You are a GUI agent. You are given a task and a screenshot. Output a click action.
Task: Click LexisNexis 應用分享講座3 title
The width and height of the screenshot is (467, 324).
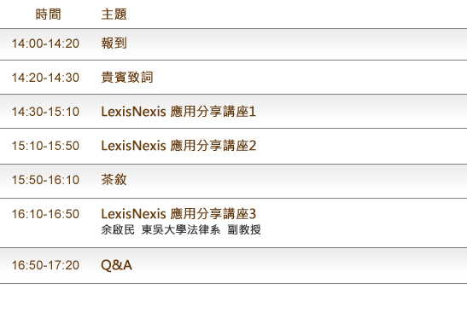(x=178, y=214)
